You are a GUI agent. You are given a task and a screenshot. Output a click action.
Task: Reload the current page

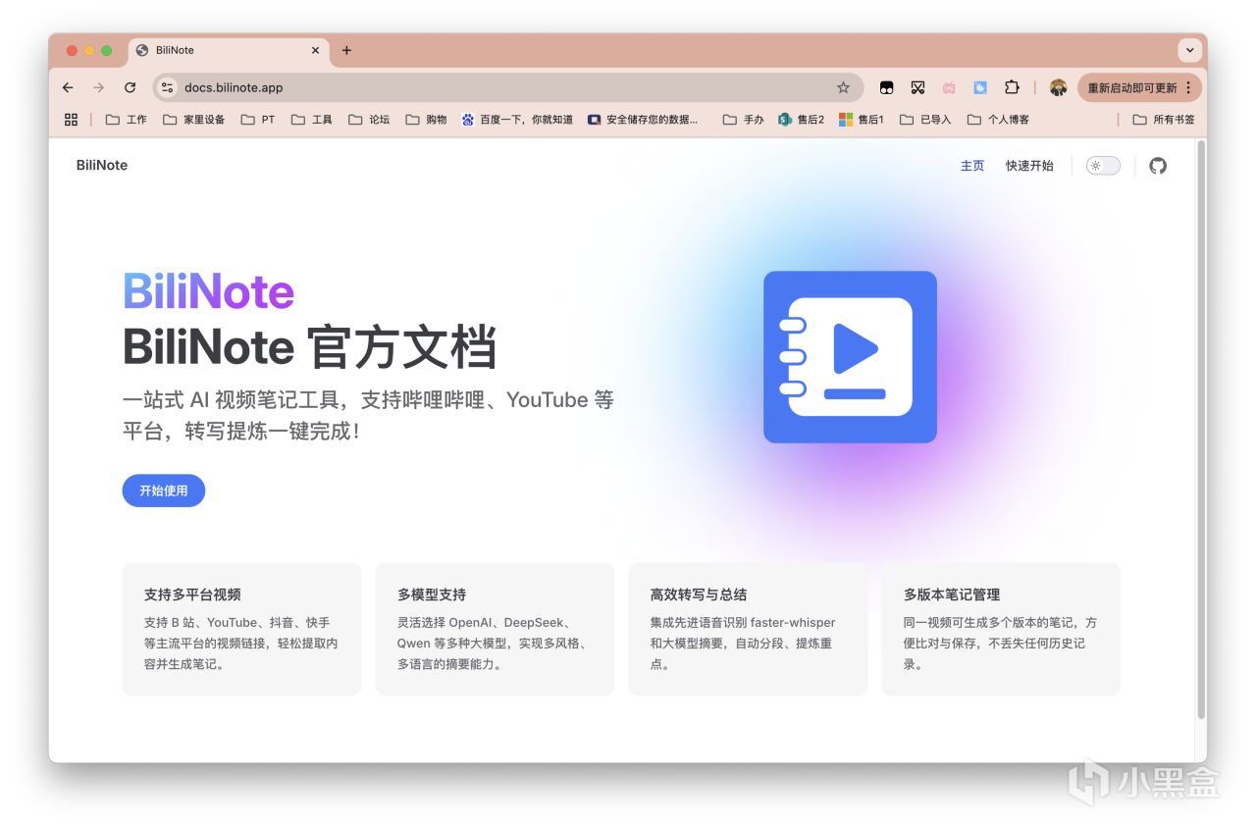[130, 87]
